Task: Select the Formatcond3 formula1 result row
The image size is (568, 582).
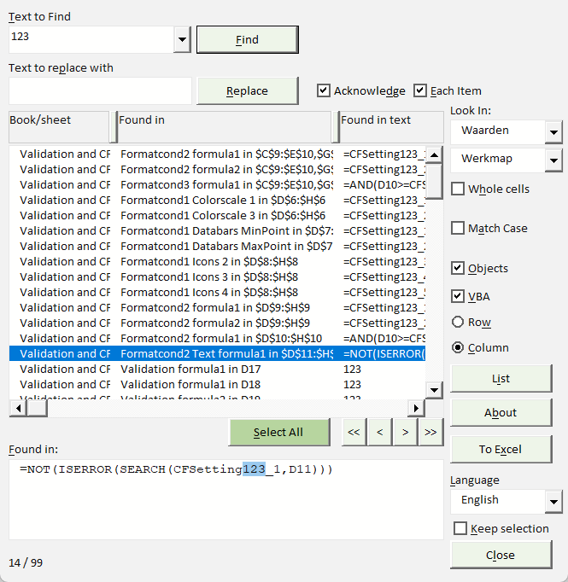Action: tap(217, 184)
